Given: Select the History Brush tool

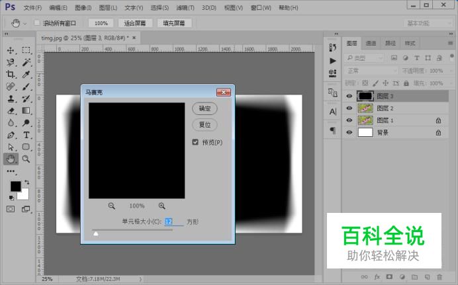Looking at the screenshot, I should [26, 99].
